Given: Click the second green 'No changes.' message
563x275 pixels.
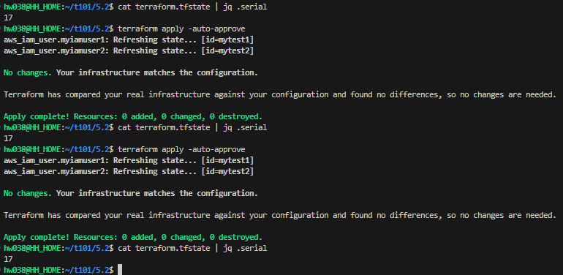Looking at the screenshot, I should [28, 193].
